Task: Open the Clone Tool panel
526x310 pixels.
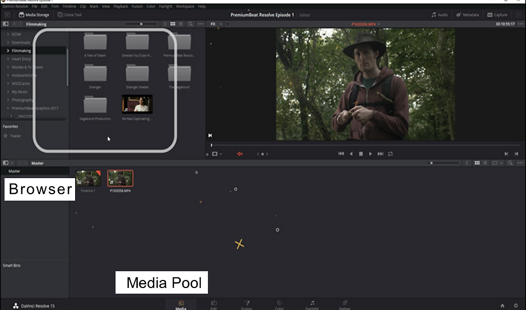Action: click(69, 14)
